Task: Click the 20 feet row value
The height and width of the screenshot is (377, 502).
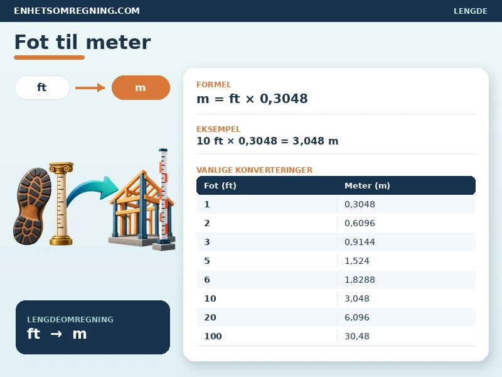Action: click(210, 317)
